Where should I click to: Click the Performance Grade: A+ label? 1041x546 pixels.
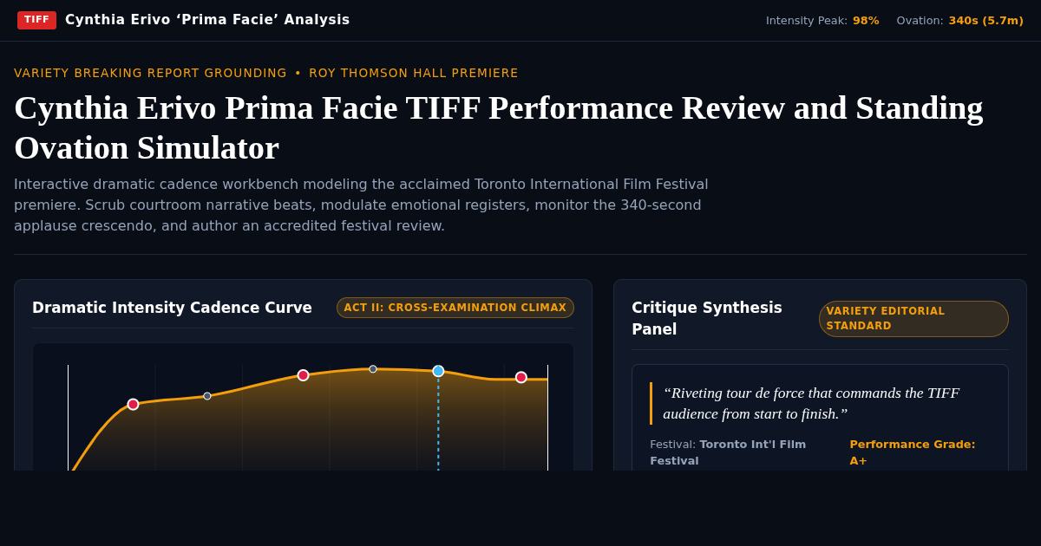[x=913, y=452]
